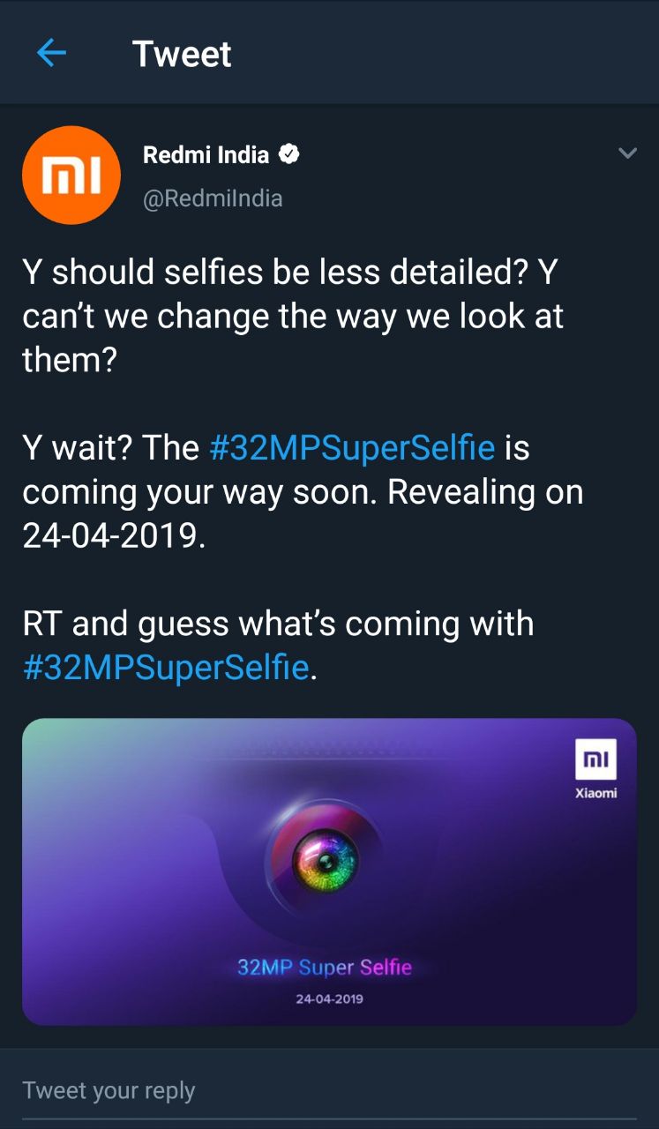Screen dimensions: 659x1129
Task: Tap the rainbow camera lens in the image
Action: click(x=326, y=859)
